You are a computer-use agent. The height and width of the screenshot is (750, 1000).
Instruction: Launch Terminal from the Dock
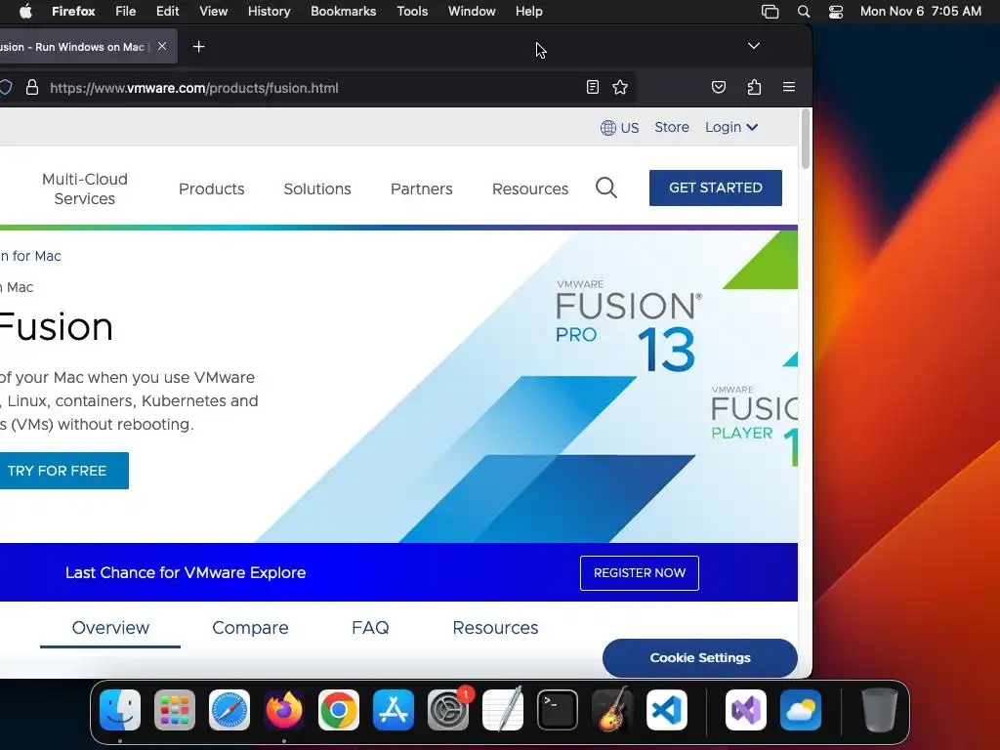[x=558, y=710]
